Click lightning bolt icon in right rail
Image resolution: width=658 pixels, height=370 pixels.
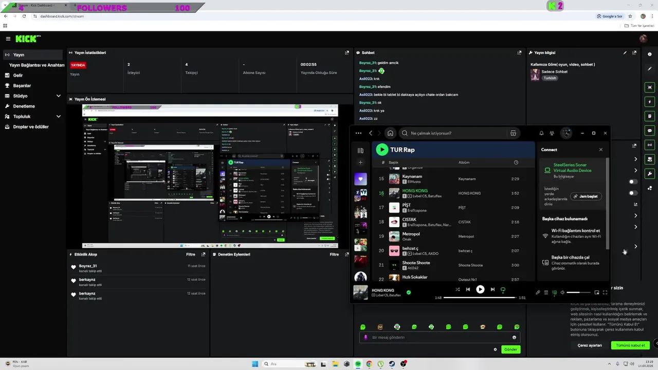point(650,102)
